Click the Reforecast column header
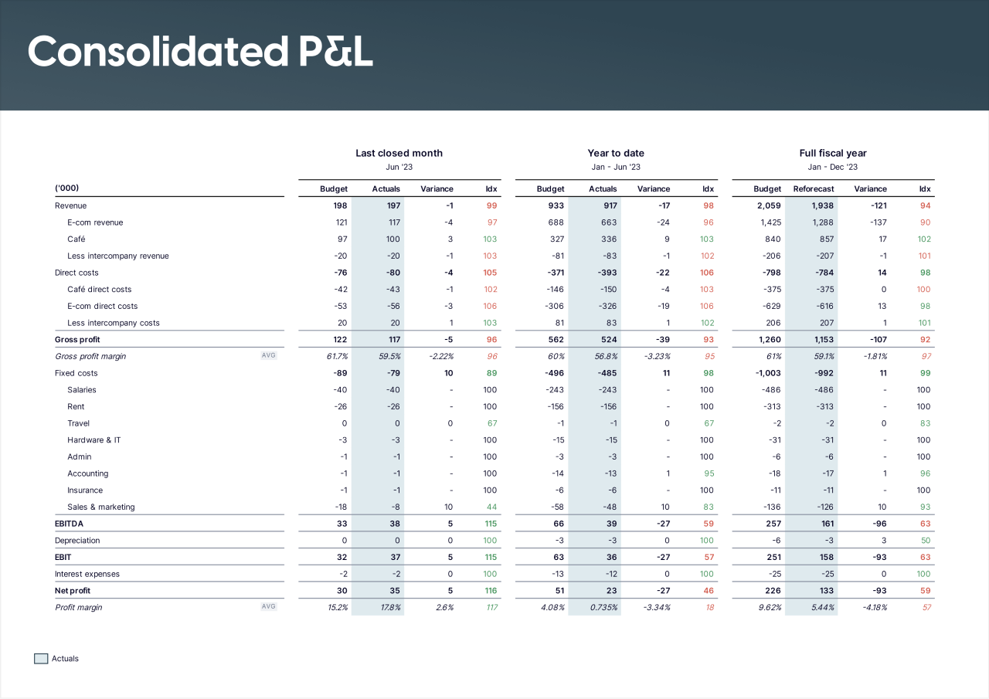 (813, 189)
